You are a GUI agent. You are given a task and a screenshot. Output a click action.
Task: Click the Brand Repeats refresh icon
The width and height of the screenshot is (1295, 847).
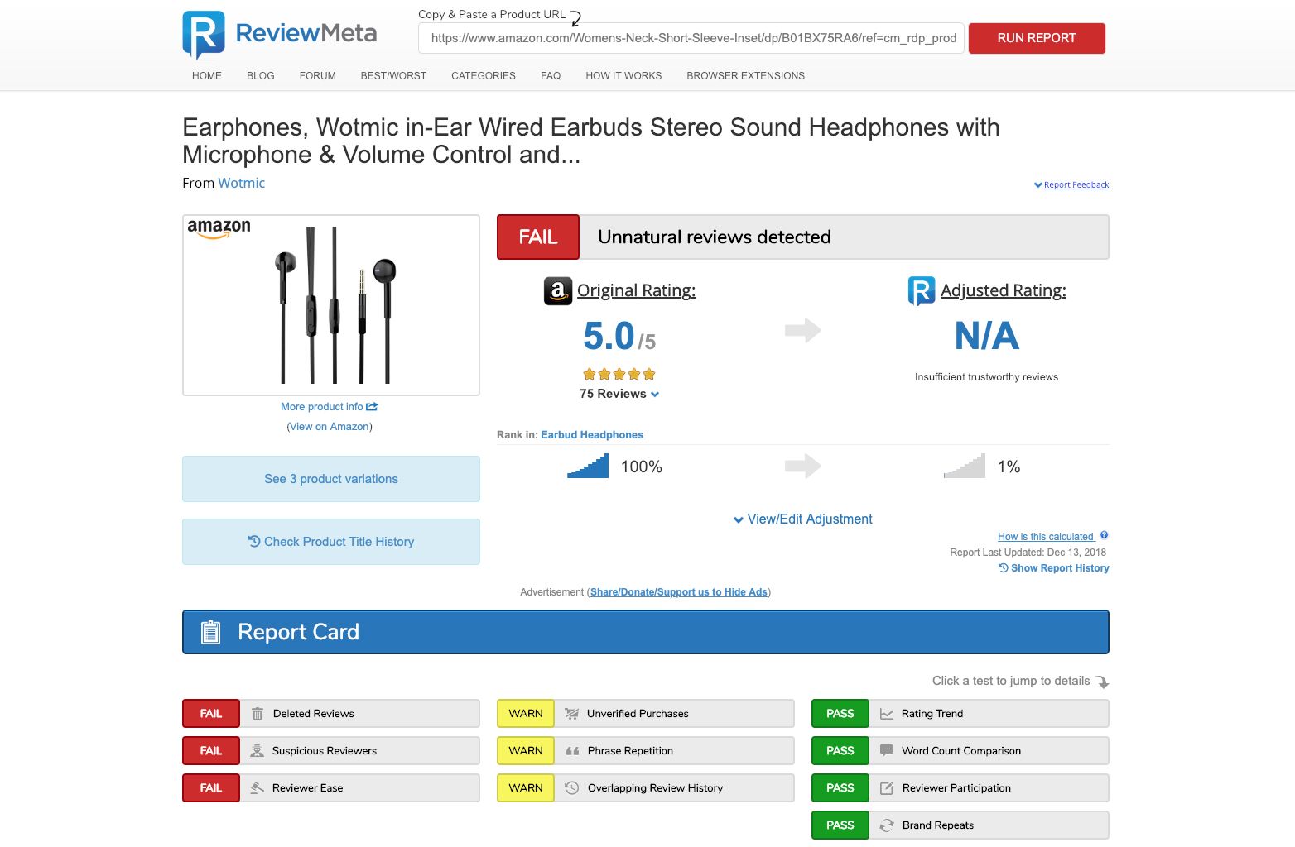click(886, 825)
